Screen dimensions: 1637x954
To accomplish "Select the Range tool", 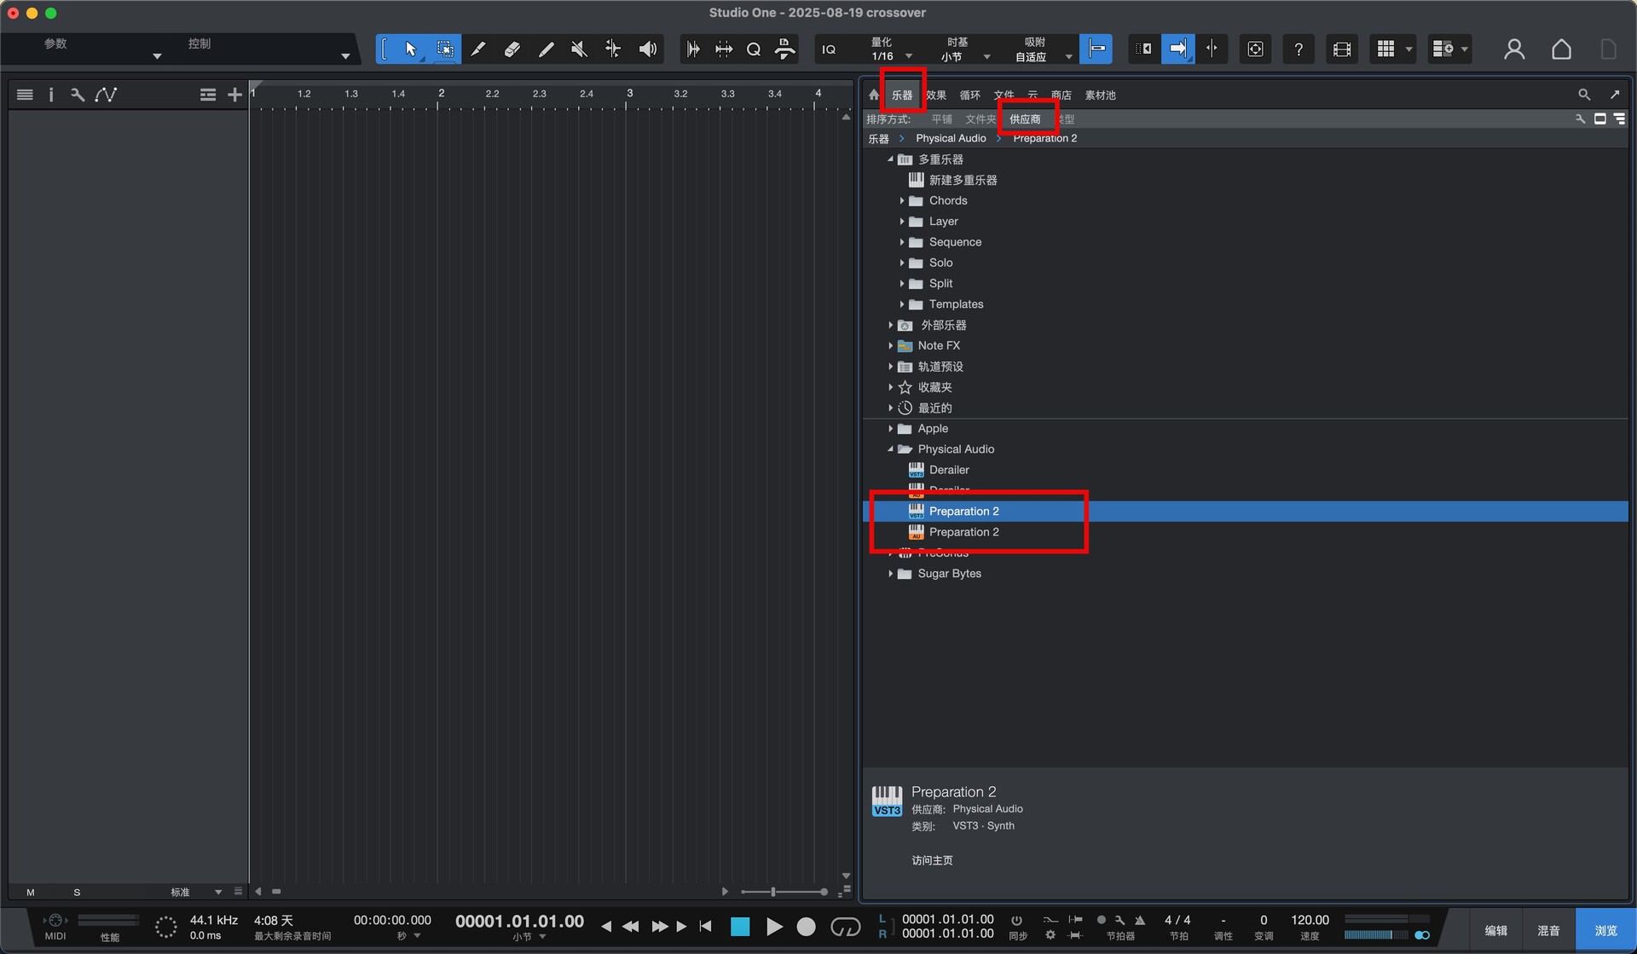I will coord(444,49).
